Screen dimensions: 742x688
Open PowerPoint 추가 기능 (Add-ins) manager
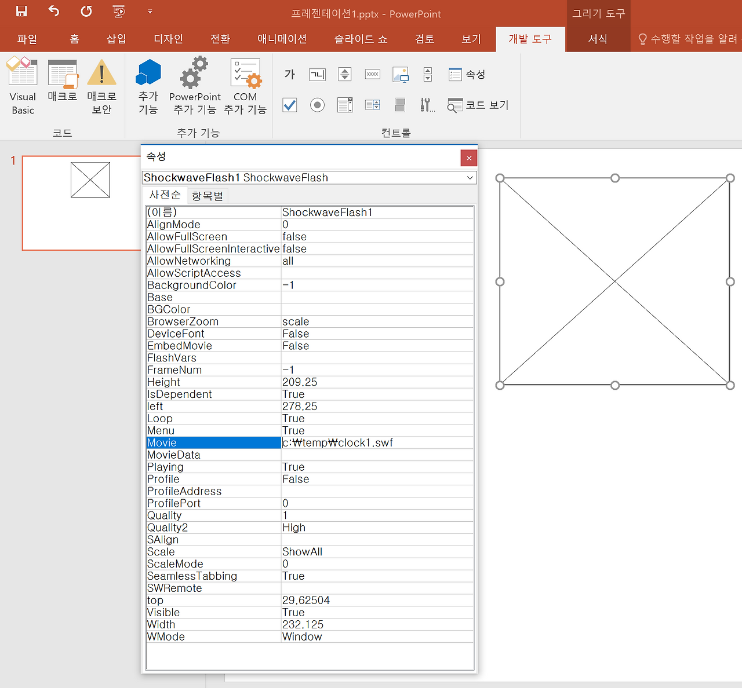point(195,86)
